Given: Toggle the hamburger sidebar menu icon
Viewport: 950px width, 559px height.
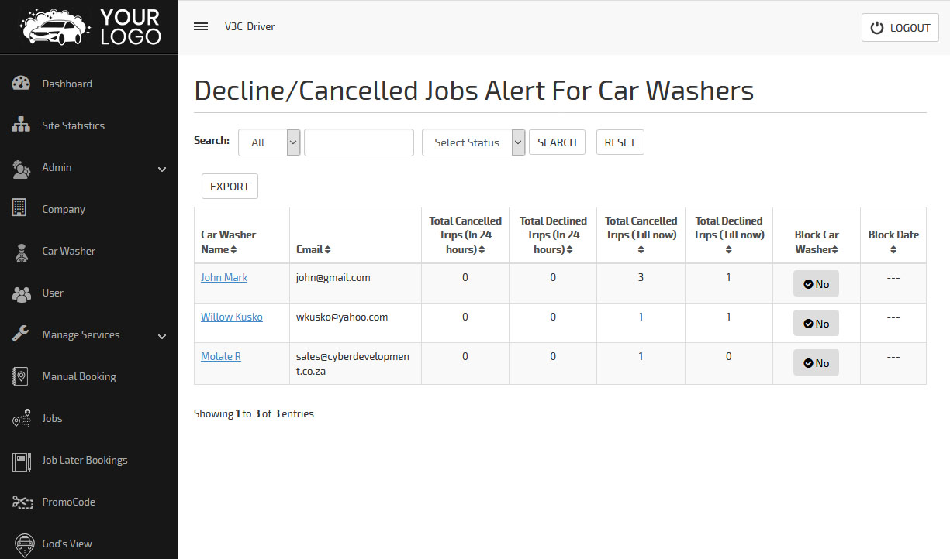Looking at the screenshot, I should tap(201, 26).
